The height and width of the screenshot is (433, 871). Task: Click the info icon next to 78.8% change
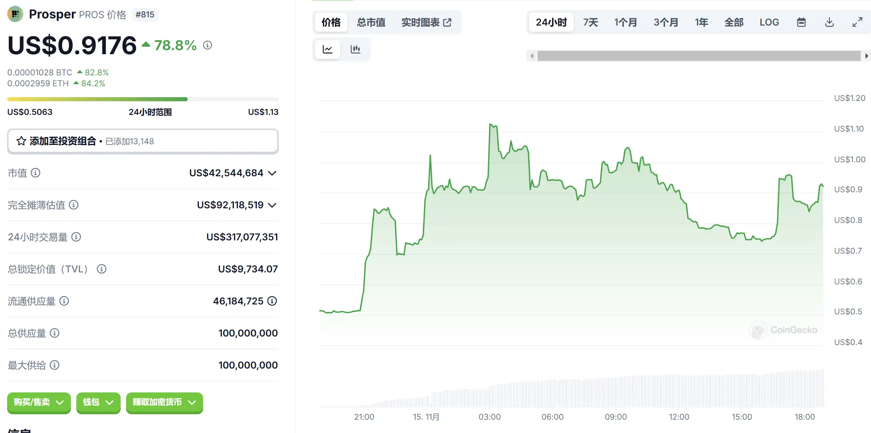[208, 45]
